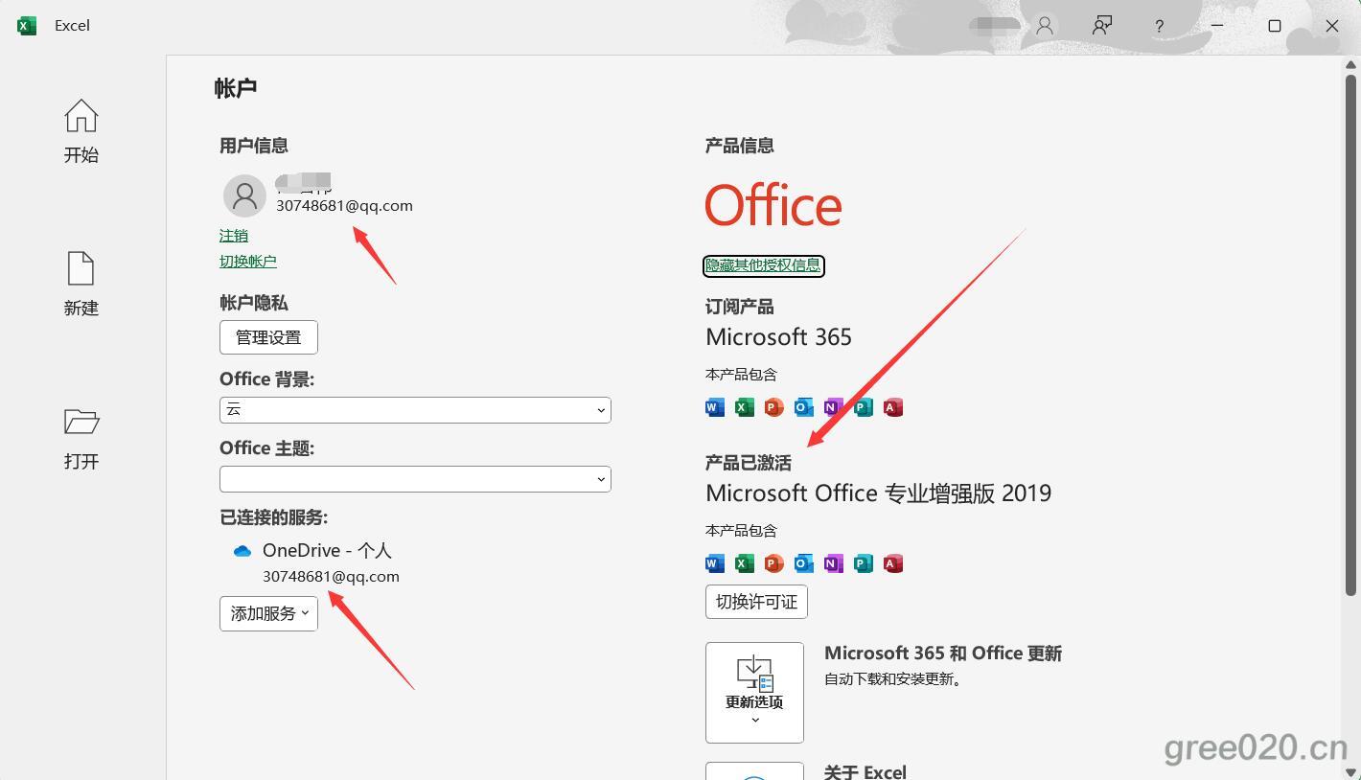The image size is (1361, 780).
Task: Sign out via the 注销 link
Action: [234, 236]
